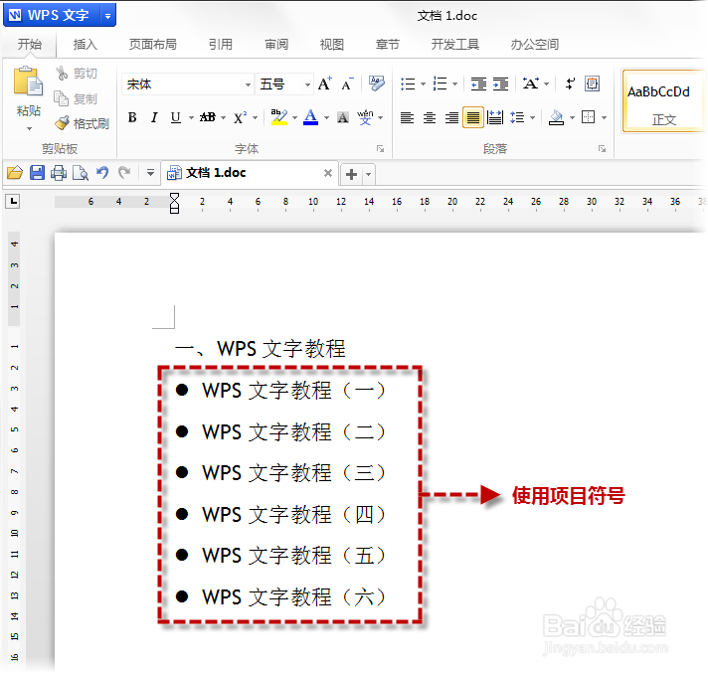Image resolution: width=708 pixels, height=673 pixels.
Task: Apply paragraph shading fill bucket
Action: (556, 118)
